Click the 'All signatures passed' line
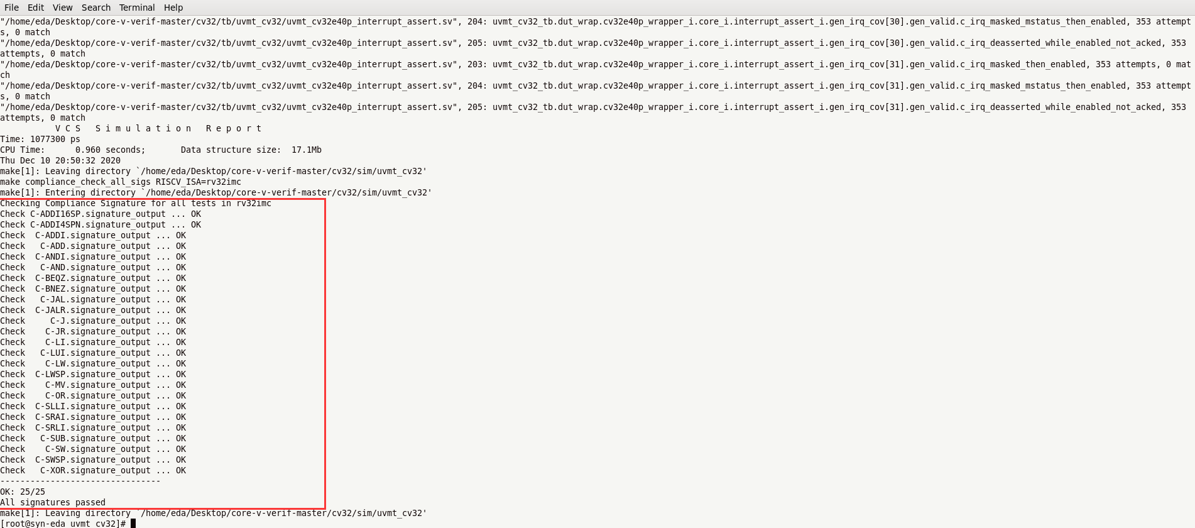Viewport: 1195px width, 528px height. point(53,502)
